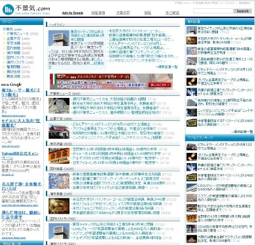Click the building thumbnail in the headline box
Viewport: 255px width, 245px height.
click(59, 38)
